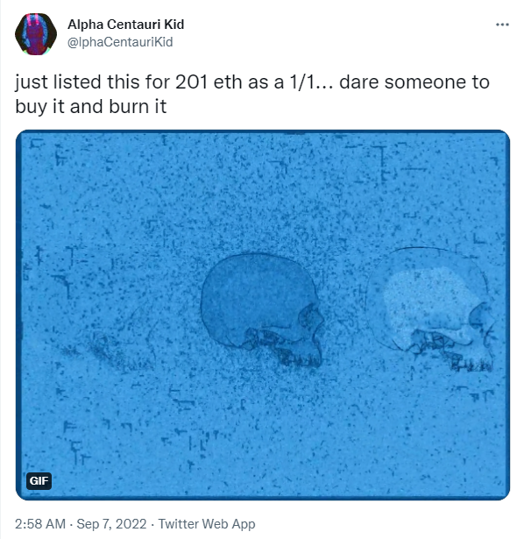Viewport: 524px width, 539px height.
Task: Open the 2:58 AM timestamp link
Action: click(x=40, y=524)
